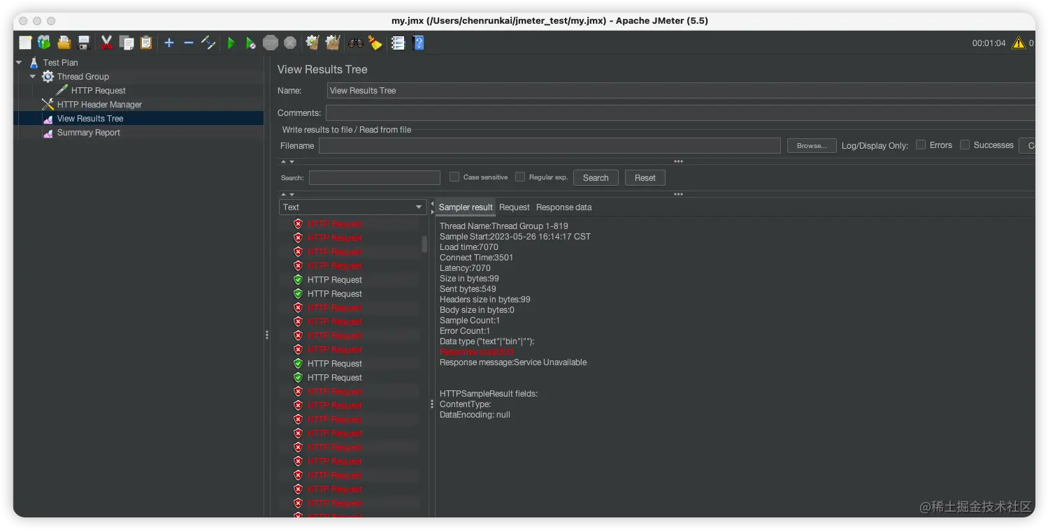The image size is (1048, 530).
Task: Select Summary Report in the tree
Action: point(89,133)
